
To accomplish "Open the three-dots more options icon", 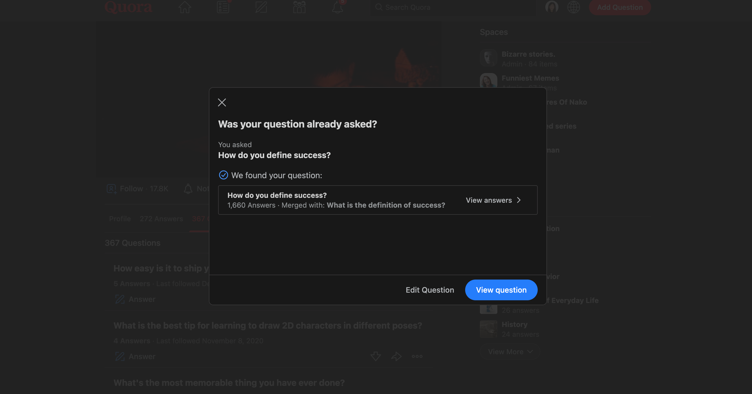I will pos(417,356).
